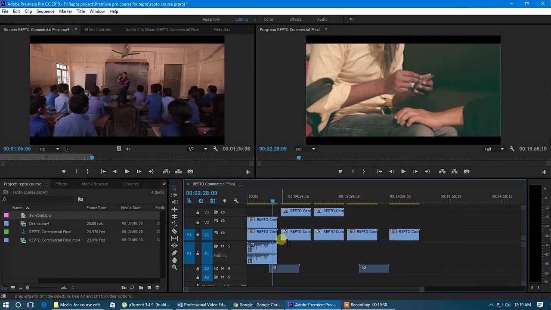The width and height of the screenshot is (551, 310).
Task: Solo audio track A2
Action: pos(229,269)
